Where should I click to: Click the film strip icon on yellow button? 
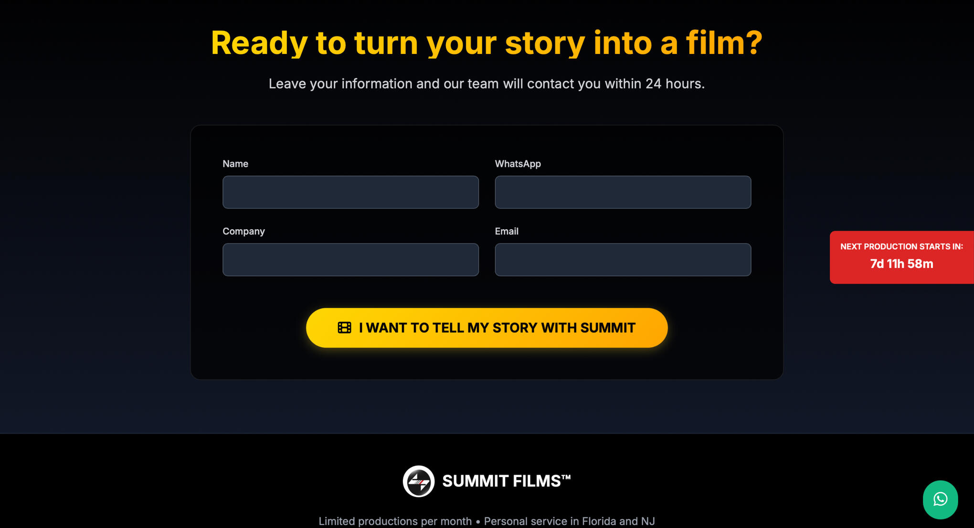pyautogui.click(x=344, y=327)
